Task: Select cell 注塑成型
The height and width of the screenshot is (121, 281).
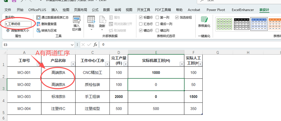Action: point(93,109)
